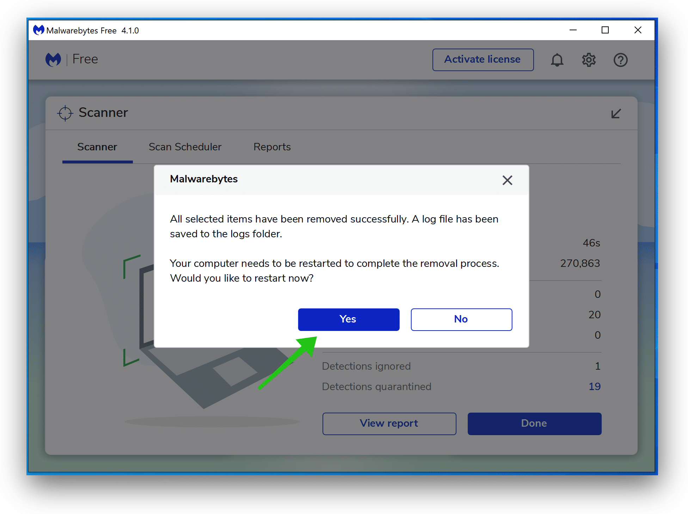Switch to the Reports tab
Viewport: 688px width, 514px height.
pyautogui.click(x=272, y=146)
